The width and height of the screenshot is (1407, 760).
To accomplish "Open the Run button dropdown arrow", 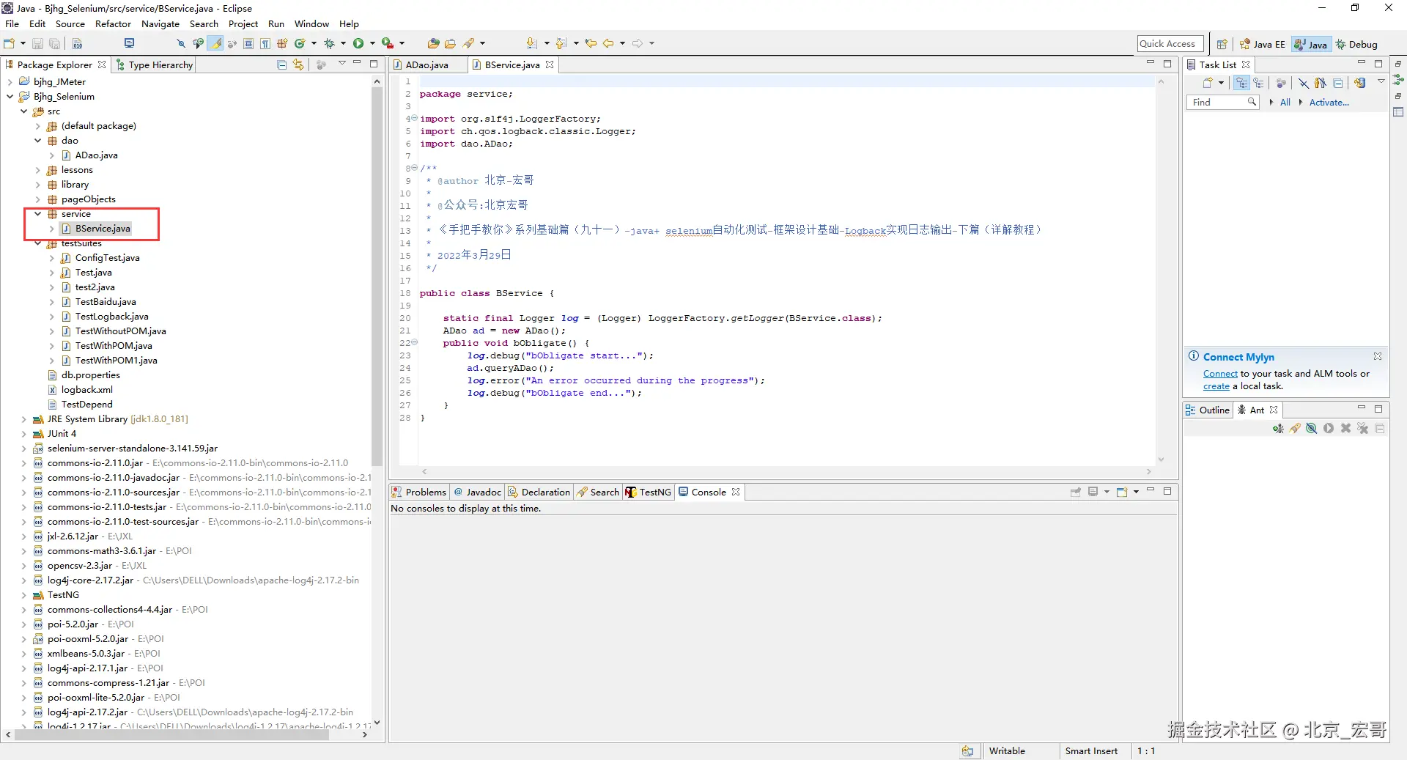I will (372, 44).
